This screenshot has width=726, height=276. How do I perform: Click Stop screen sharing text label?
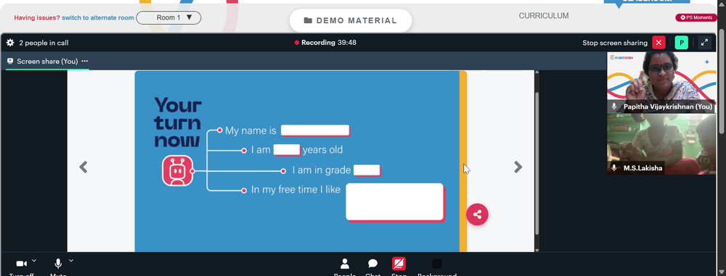(x=615, y=43)
